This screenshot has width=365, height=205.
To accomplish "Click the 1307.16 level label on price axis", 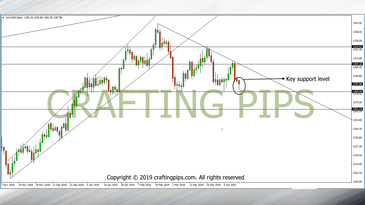I will click(357, 64).
